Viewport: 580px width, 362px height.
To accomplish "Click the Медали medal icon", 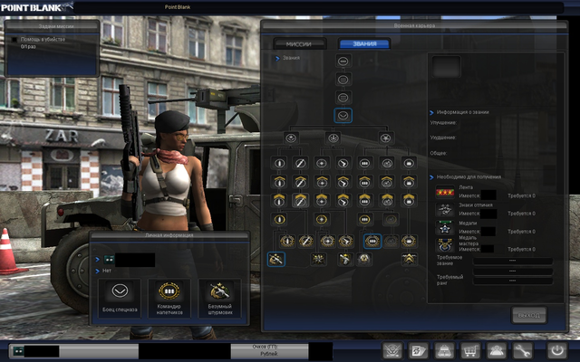I will (x=444, y=227).
